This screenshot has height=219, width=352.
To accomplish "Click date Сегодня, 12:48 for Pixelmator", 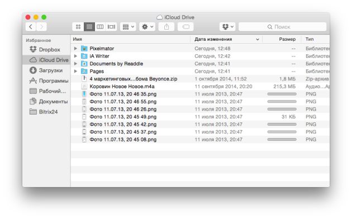I will tap(212, 49).
